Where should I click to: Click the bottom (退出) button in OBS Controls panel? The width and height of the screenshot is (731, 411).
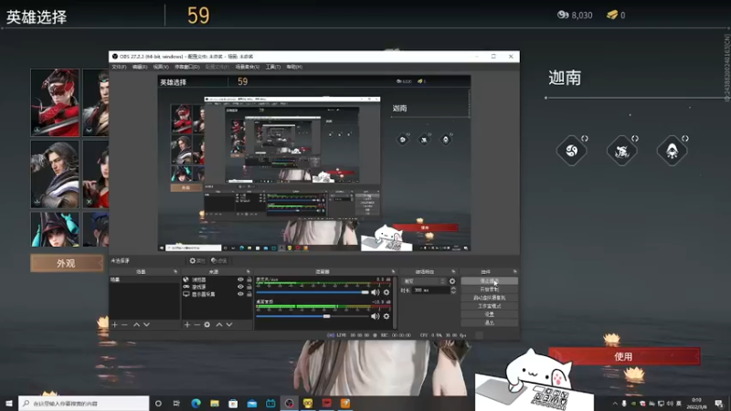489,322
